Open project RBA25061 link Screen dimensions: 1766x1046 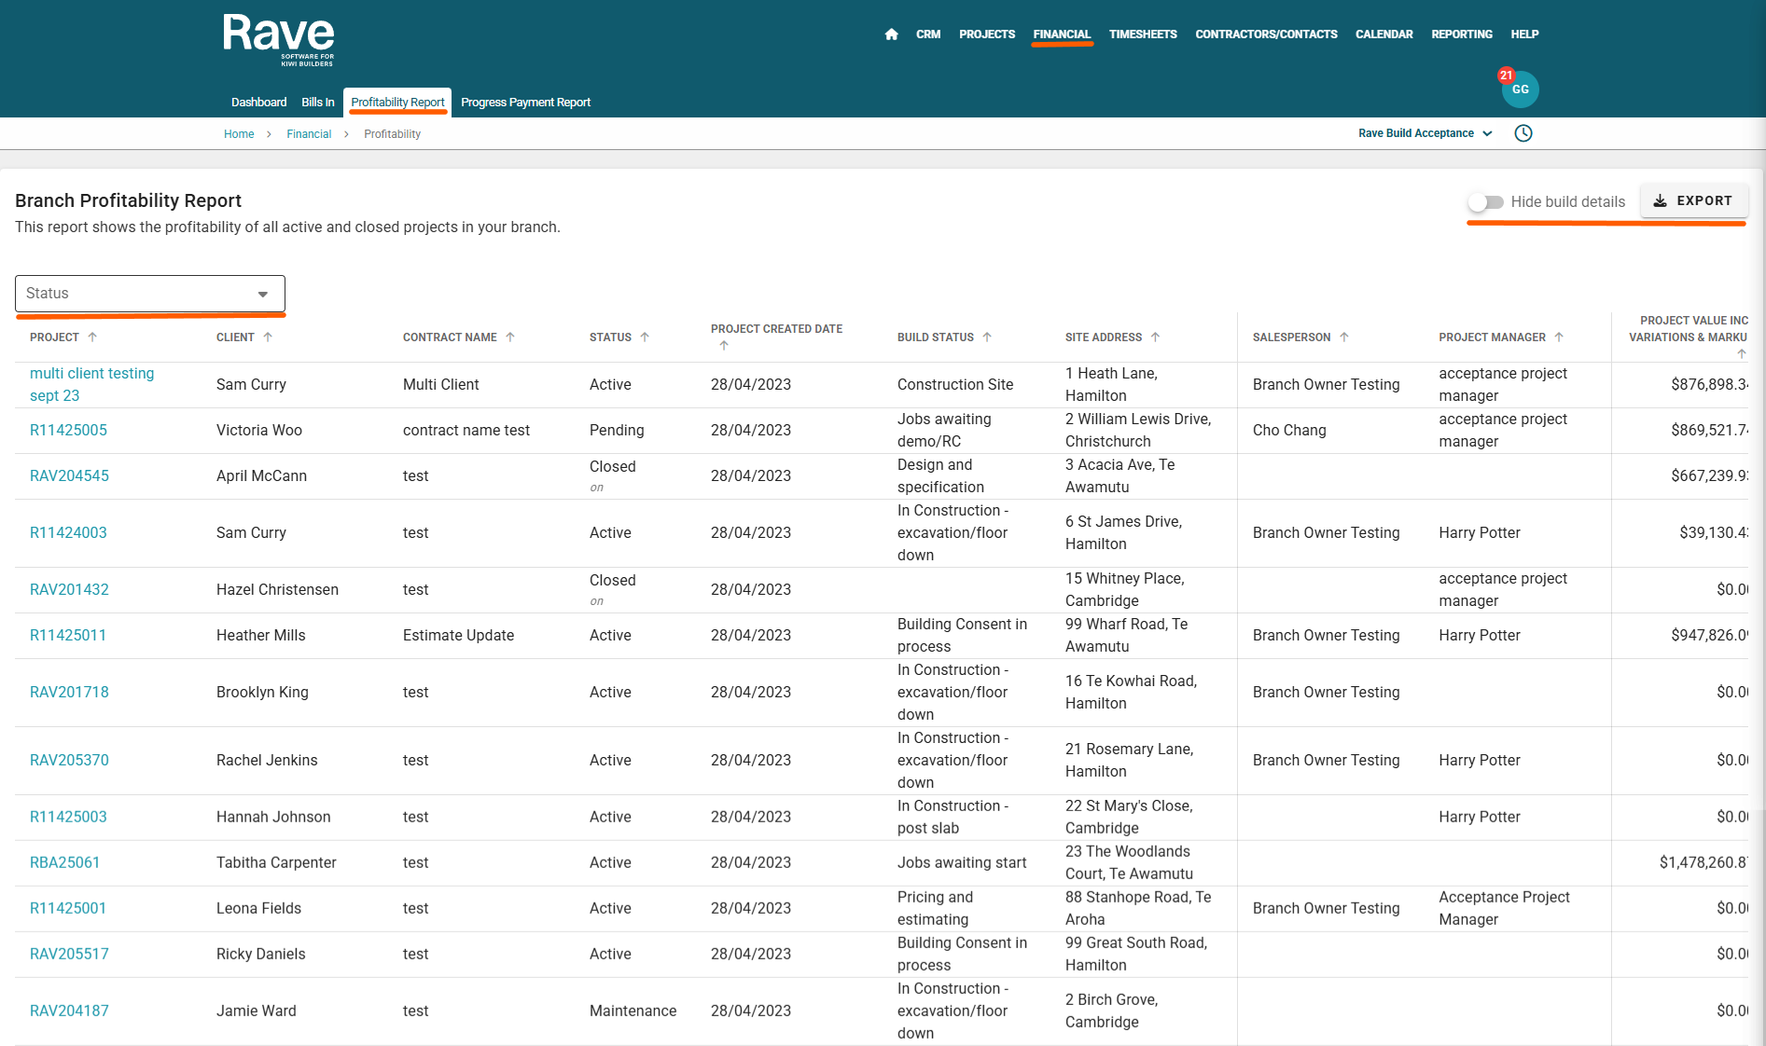64,863
